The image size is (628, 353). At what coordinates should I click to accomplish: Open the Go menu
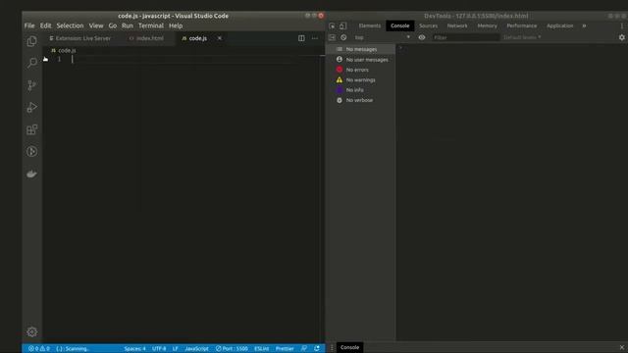[x=113, y=25]
